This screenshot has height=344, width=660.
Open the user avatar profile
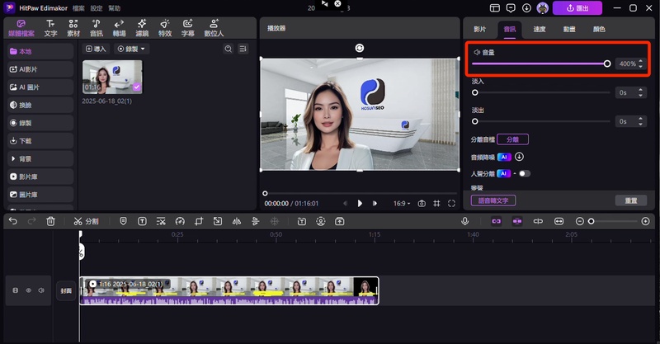click(543, 8)
